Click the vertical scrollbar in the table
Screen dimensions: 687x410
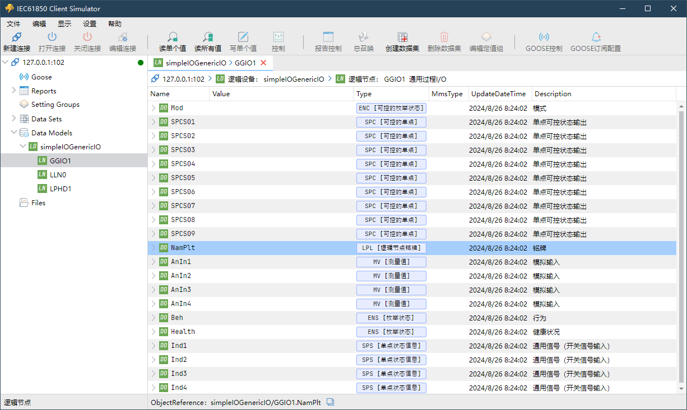pyautogui.click(x=681, y=247)
